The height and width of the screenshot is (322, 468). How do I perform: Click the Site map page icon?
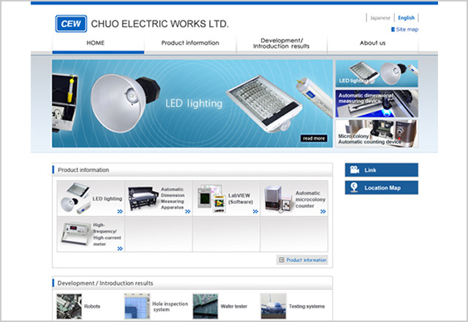pyautogui.click(x=393, y=30)
